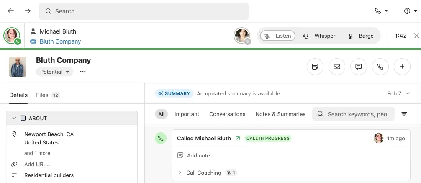421x183 pixels.
Task: Open the Called Michael Bluth entry
Action: pos(204,138)
